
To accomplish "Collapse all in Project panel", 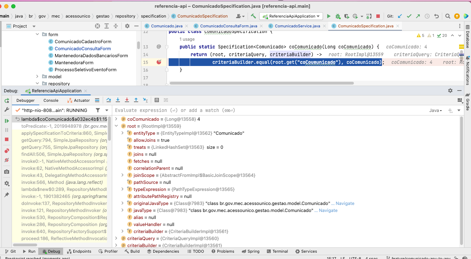I will [116, 26].
